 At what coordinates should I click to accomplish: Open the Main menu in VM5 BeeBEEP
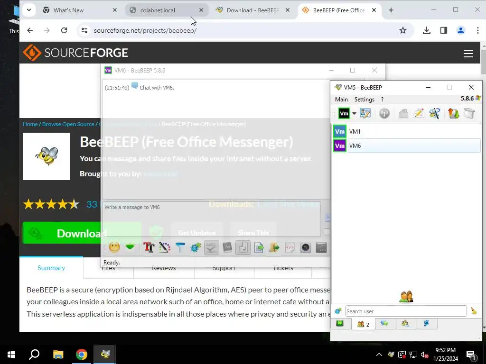click(341, 100)
